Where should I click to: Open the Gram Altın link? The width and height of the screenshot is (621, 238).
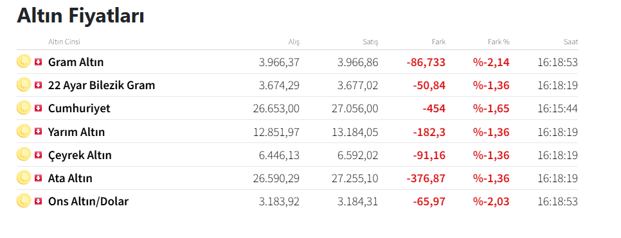coord(76,62)
